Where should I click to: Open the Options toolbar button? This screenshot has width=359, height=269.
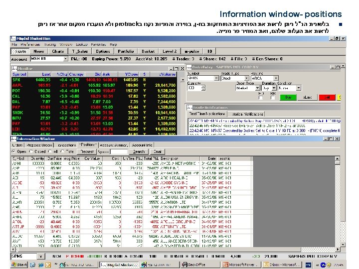click(103, 51)
